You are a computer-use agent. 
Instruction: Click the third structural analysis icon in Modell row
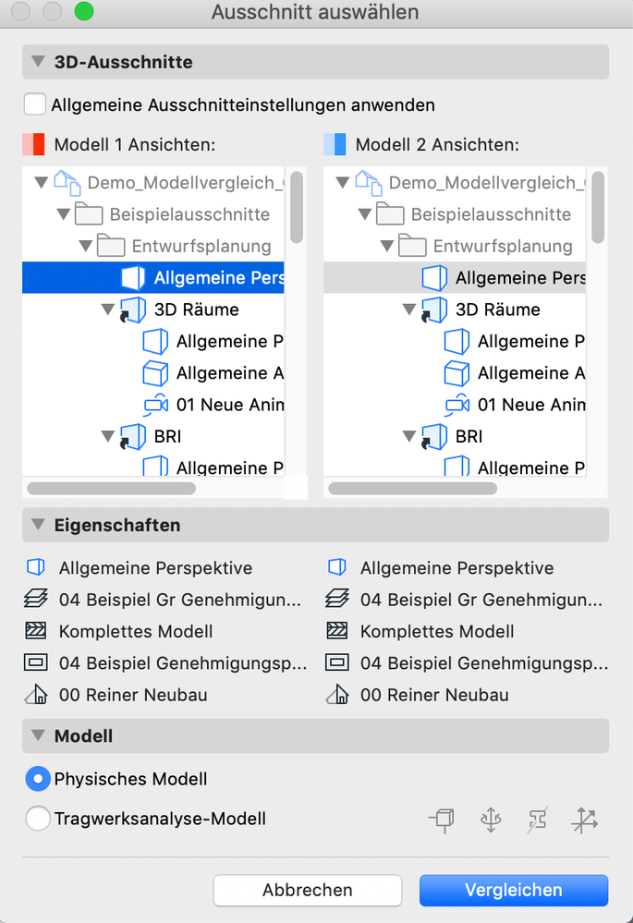coord(539,819)
